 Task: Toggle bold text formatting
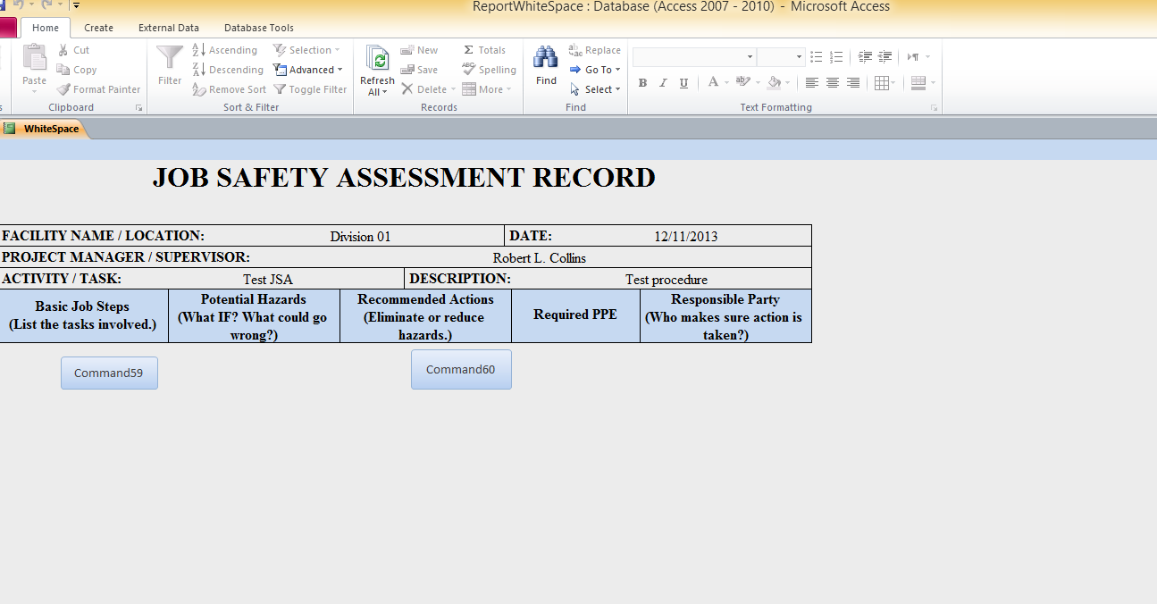click(x=642, y=83)
